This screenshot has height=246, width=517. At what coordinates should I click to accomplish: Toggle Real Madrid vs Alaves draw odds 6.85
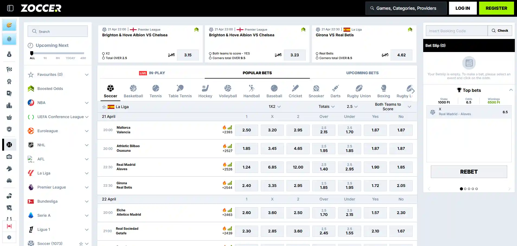tap(272, 167)
